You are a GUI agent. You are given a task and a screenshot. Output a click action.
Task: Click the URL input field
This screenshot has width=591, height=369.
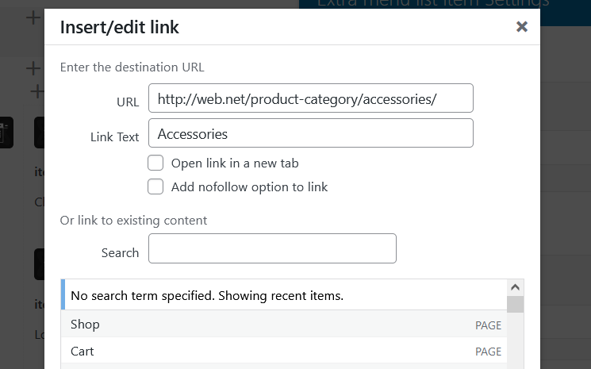(x=310, y=98)
